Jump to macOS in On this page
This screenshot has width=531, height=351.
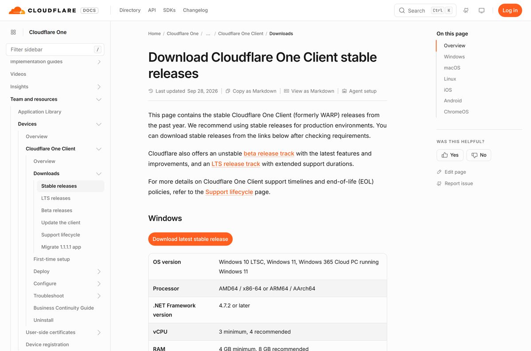(x=452, y=68)
